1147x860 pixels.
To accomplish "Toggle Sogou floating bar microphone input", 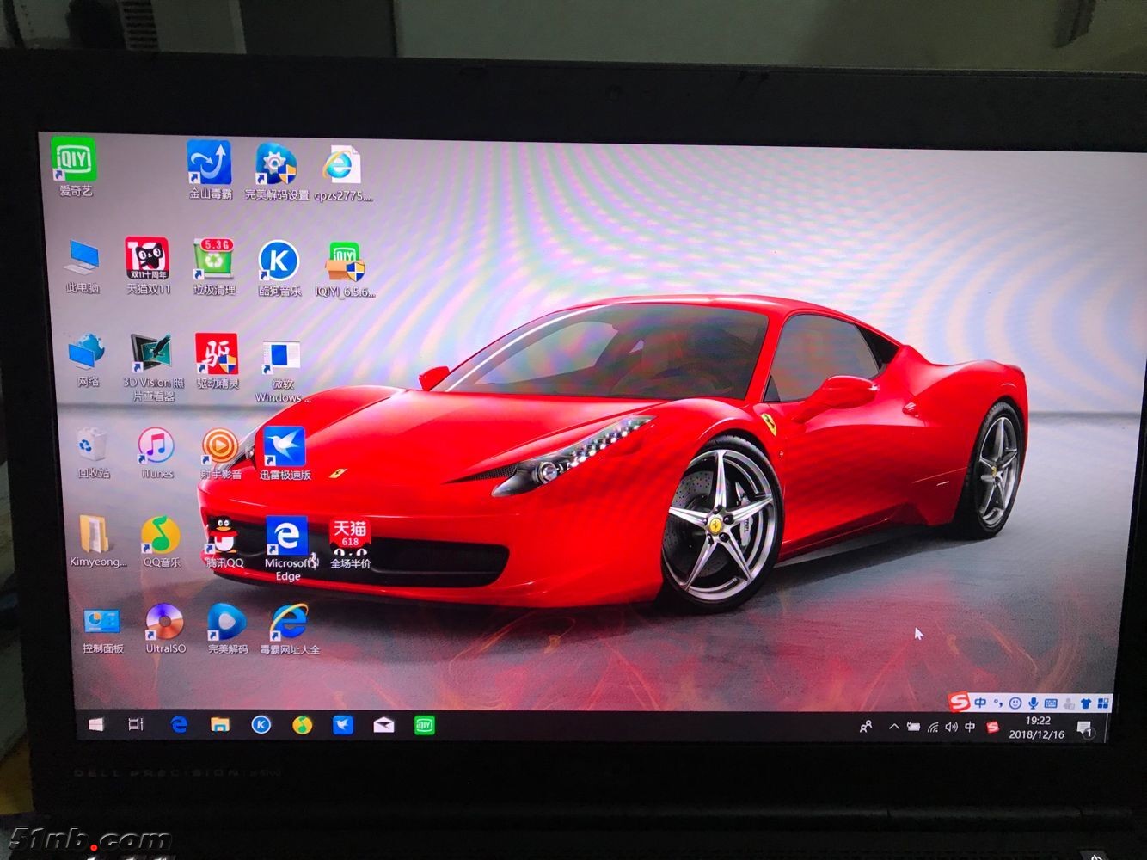I will point(1033,703).
